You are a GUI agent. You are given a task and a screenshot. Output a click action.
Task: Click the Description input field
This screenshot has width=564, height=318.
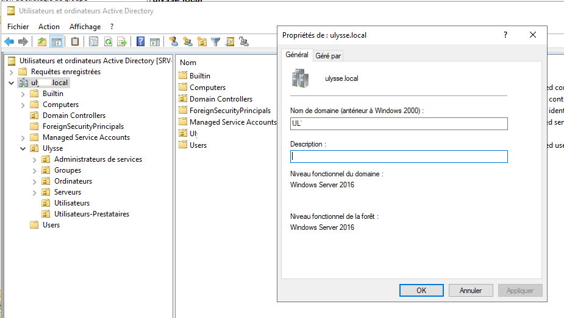(x=399, y=157)
